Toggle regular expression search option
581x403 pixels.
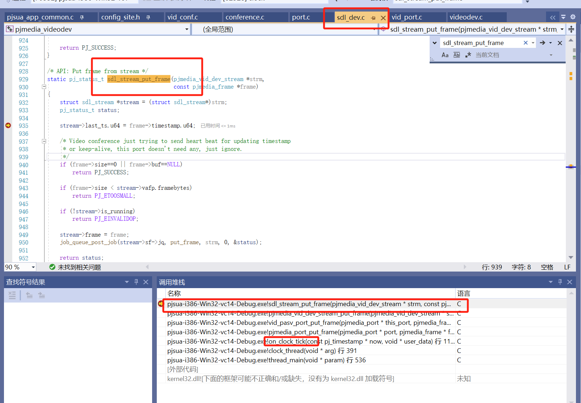pyautogui.click(x=468, y=55)
